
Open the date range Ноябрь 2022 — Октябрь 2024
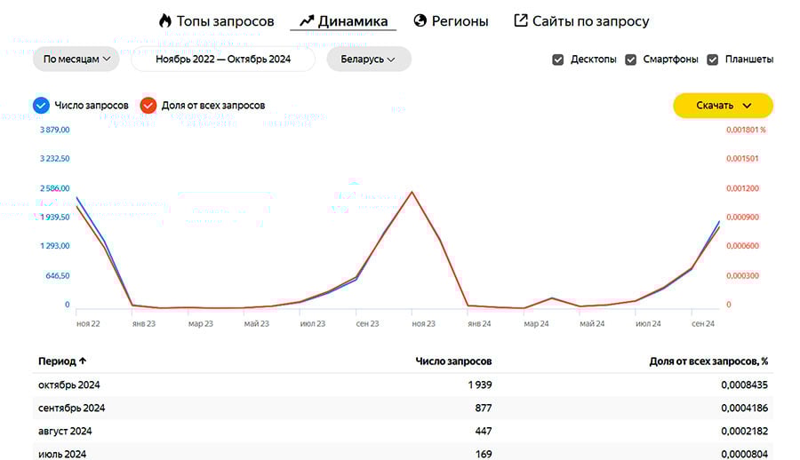223,59
